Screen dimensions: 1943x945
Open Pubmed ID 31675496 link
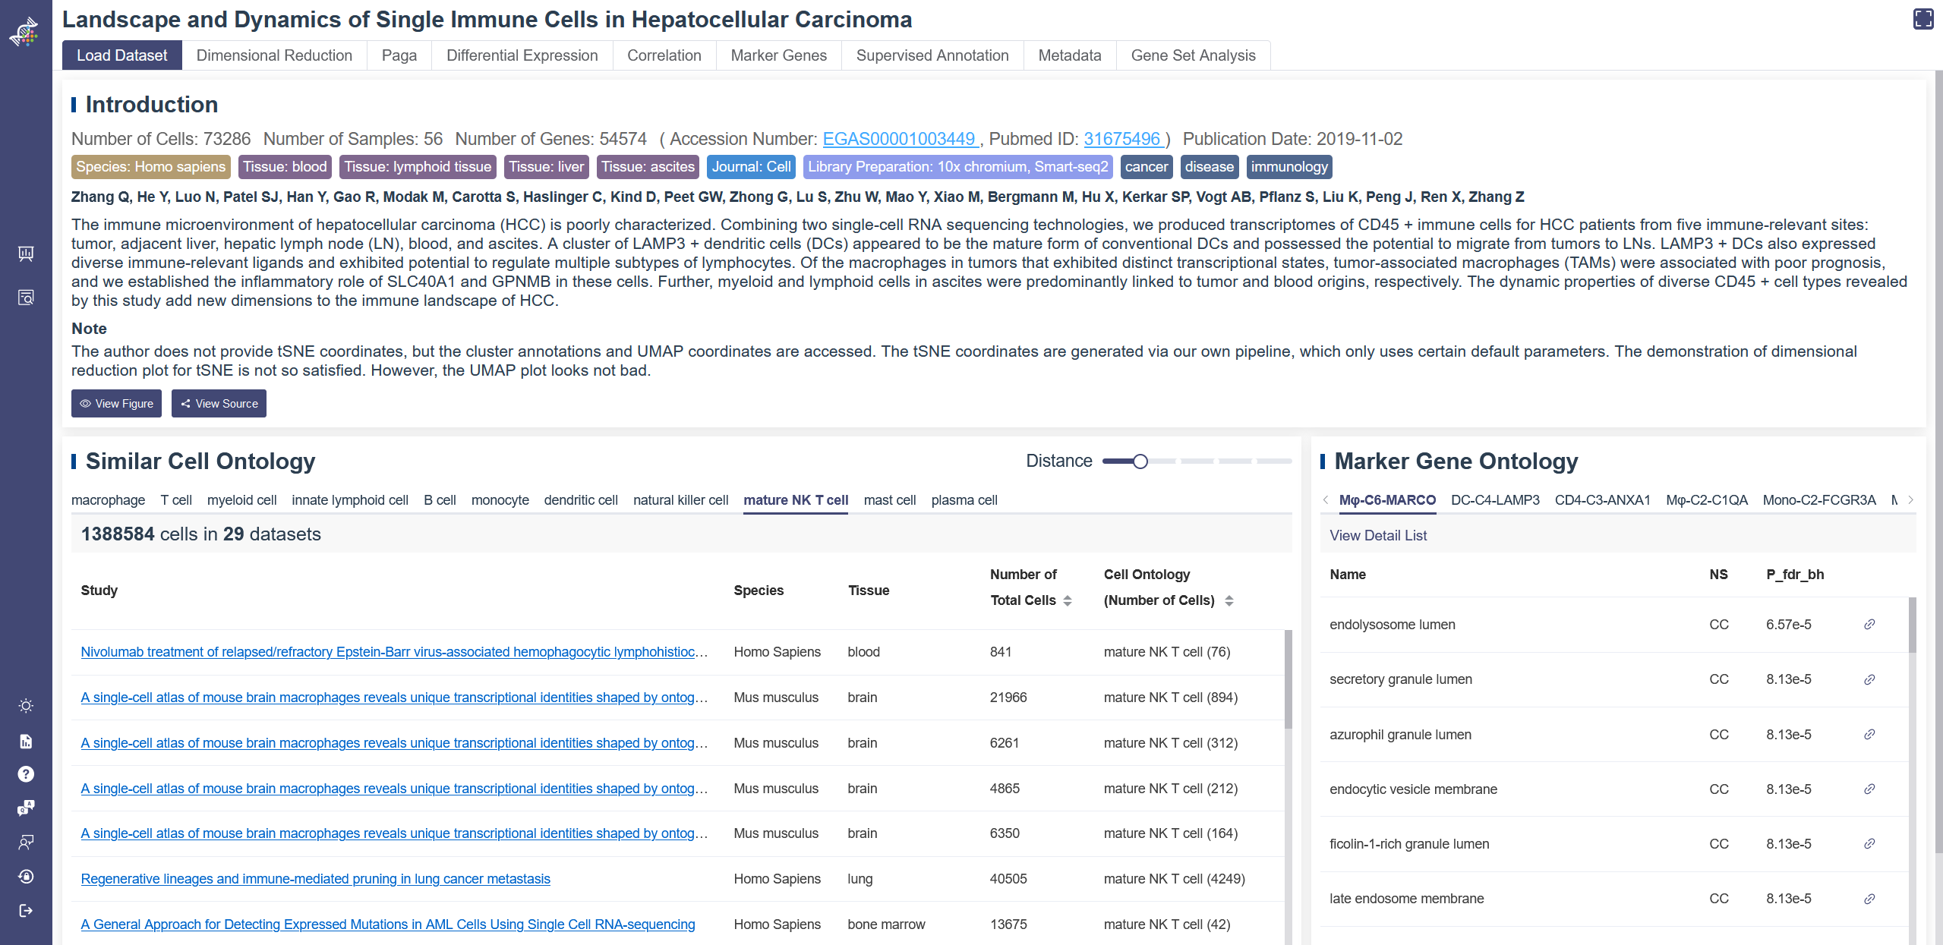[x=1122, y=139]
